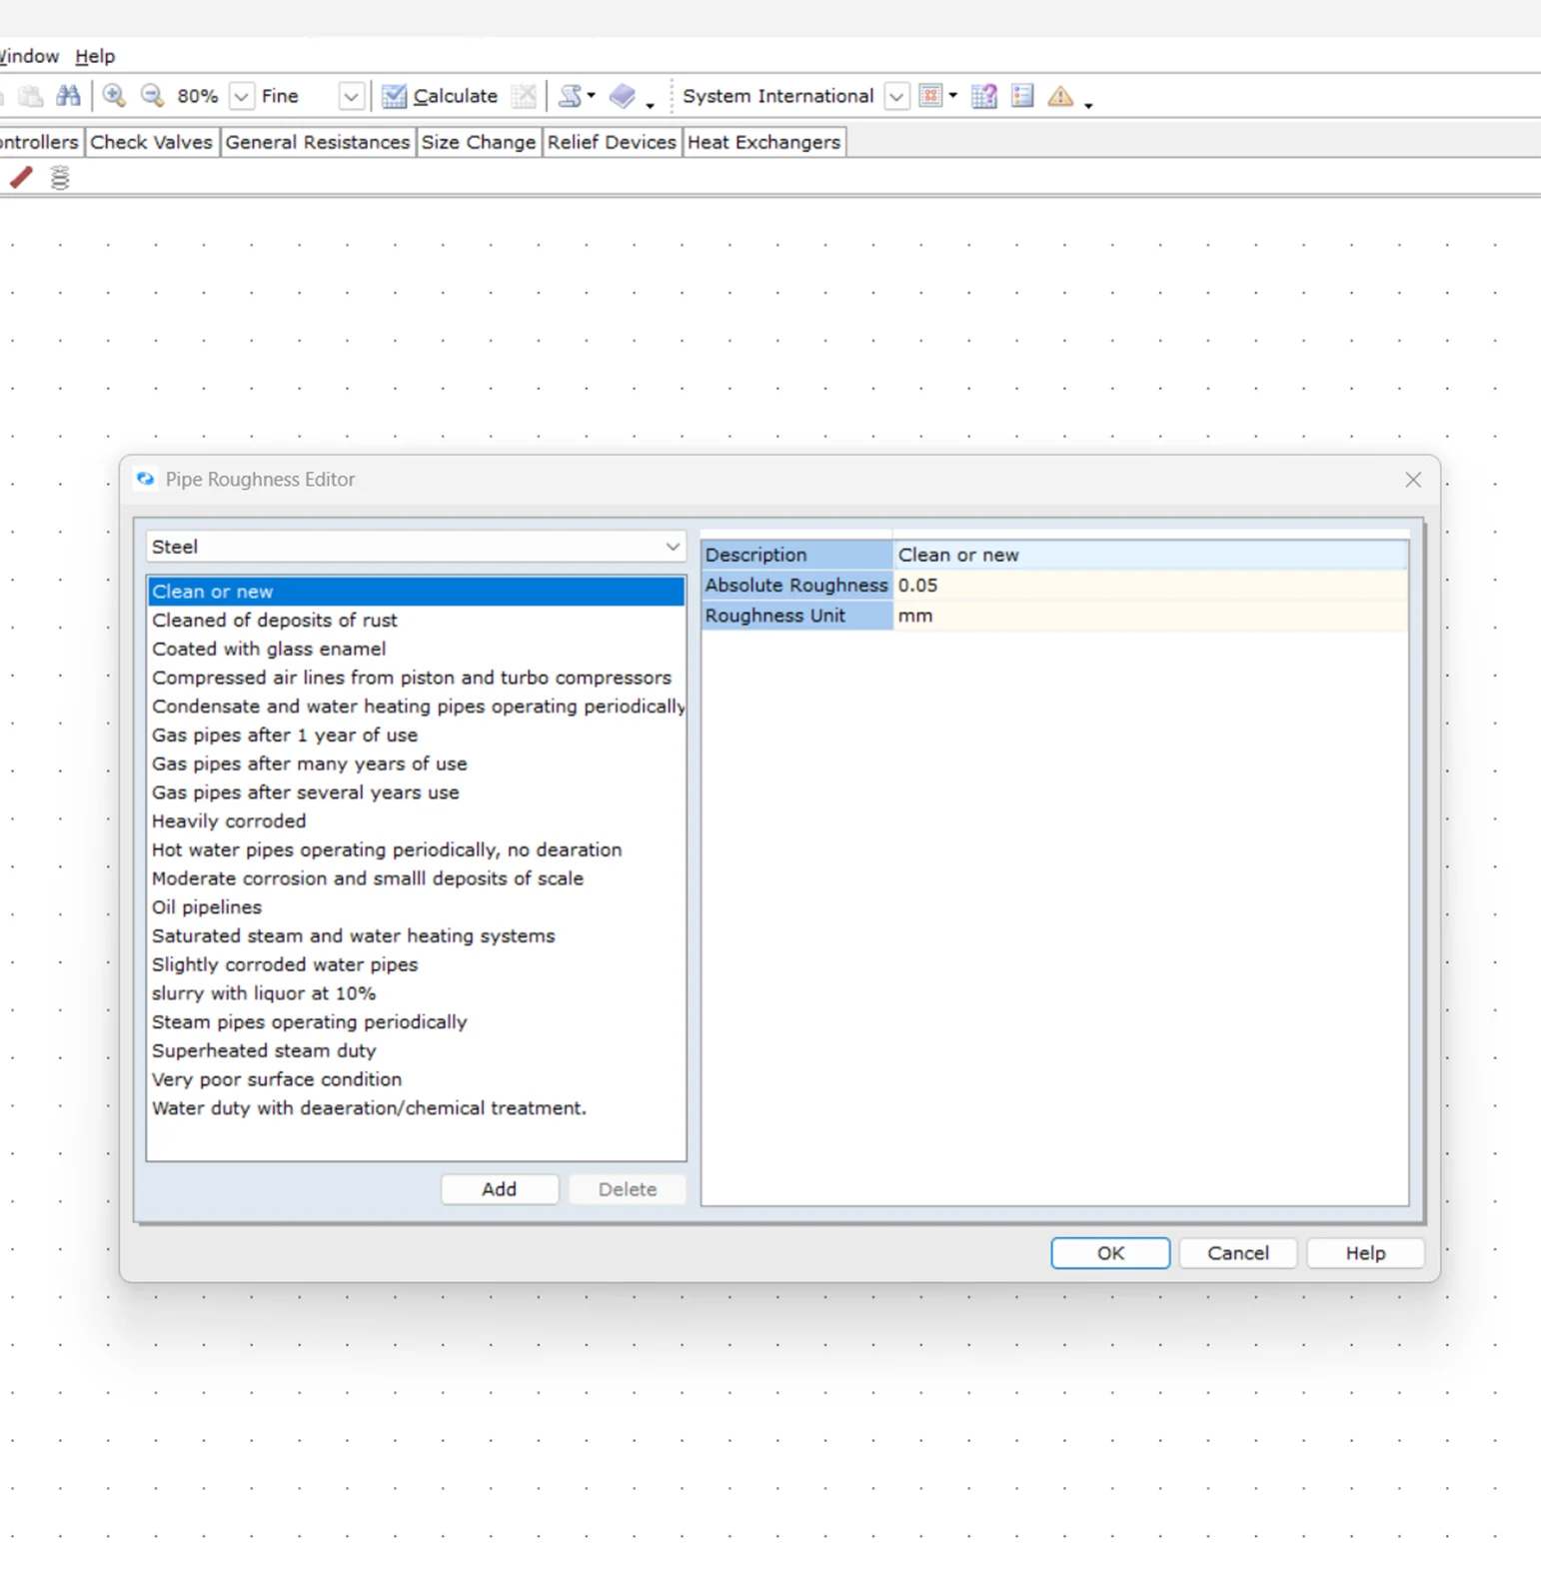
Task: Expand the Steel material dropdown
Action: coord(672,547)
